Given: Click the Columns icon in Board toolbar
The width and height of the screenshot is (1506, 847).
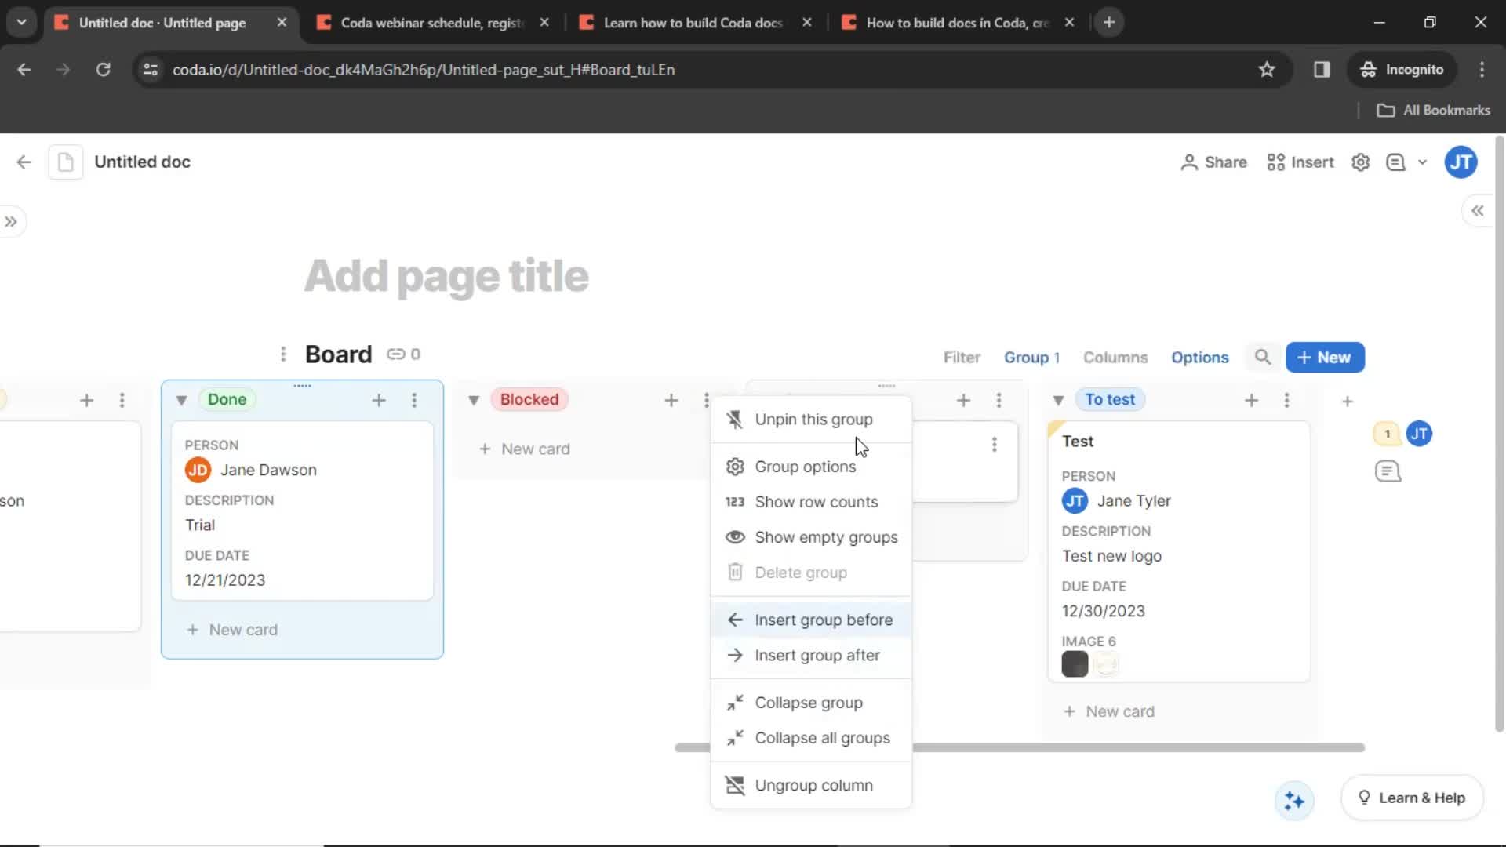Looking at the screenshot, I should point(1115,357).
